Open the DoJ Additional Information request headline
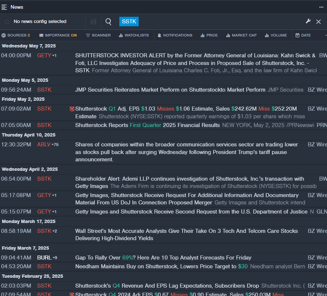Viewport: 327px width, 296px height. (187, 199)
